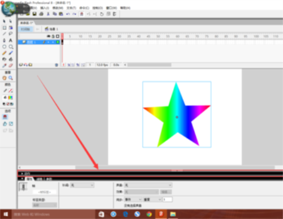This screenshot has width=283, height=219.
Task: Click the frame label input field
Action: (44, 192)
